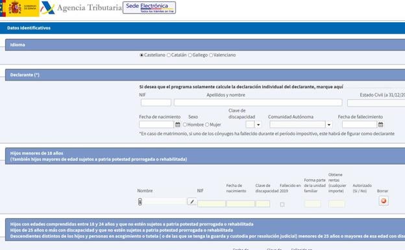The image size is (405, 250).
Task: Focus the child Fecha de nacimiento field
Action: (240, 204)
